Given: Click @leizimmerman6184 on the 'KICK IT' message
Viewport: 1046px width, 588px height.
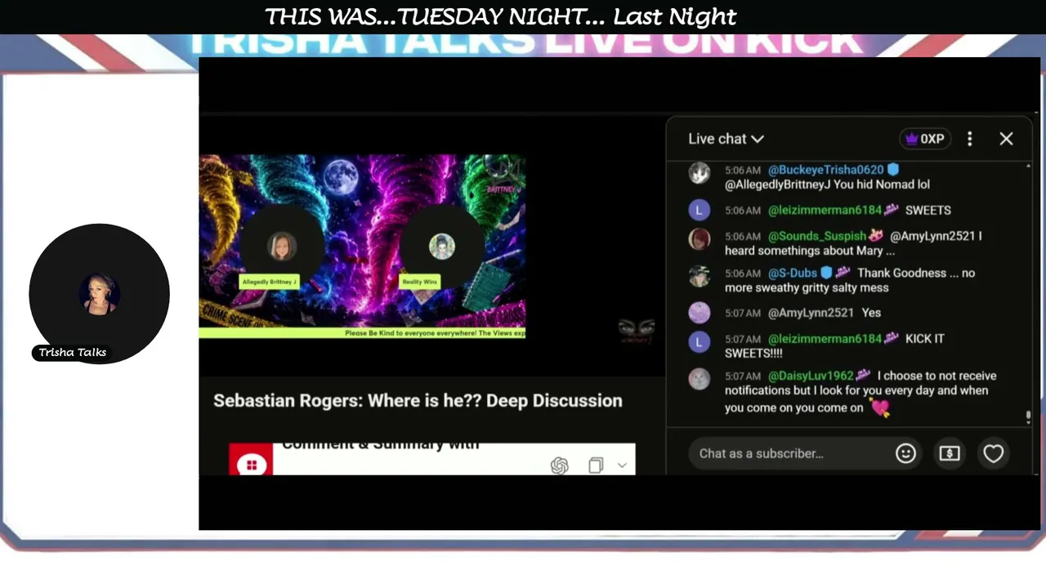Looking at the screenshot, I should (825, 338).
